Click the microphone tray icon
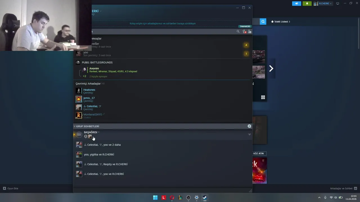This screenshot has width=360, height=202. point(325,198)
